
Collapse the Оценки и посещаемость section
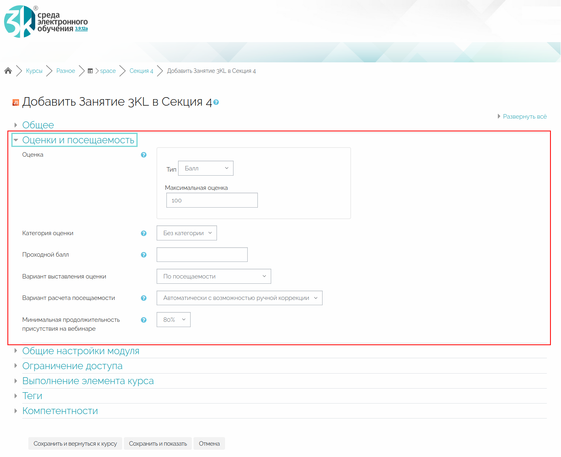[78, 140]
